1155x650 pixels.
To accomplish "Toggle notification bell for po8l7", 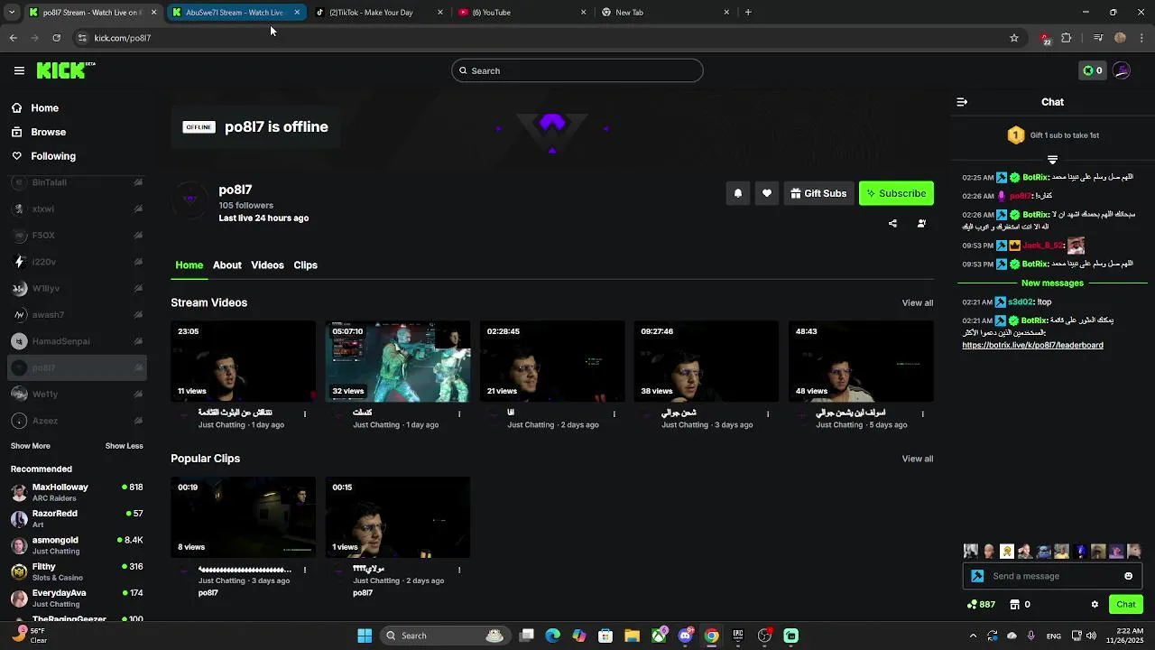I will (x=737, y=193).
